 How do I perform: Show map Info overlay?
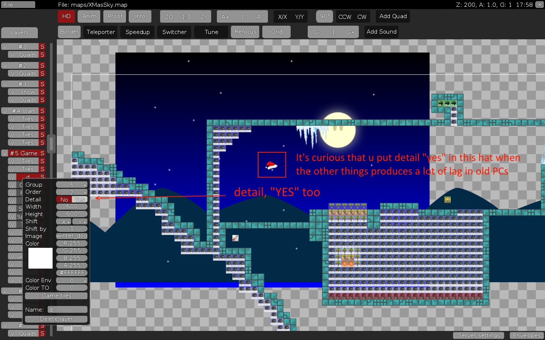[x=140, y=16]
